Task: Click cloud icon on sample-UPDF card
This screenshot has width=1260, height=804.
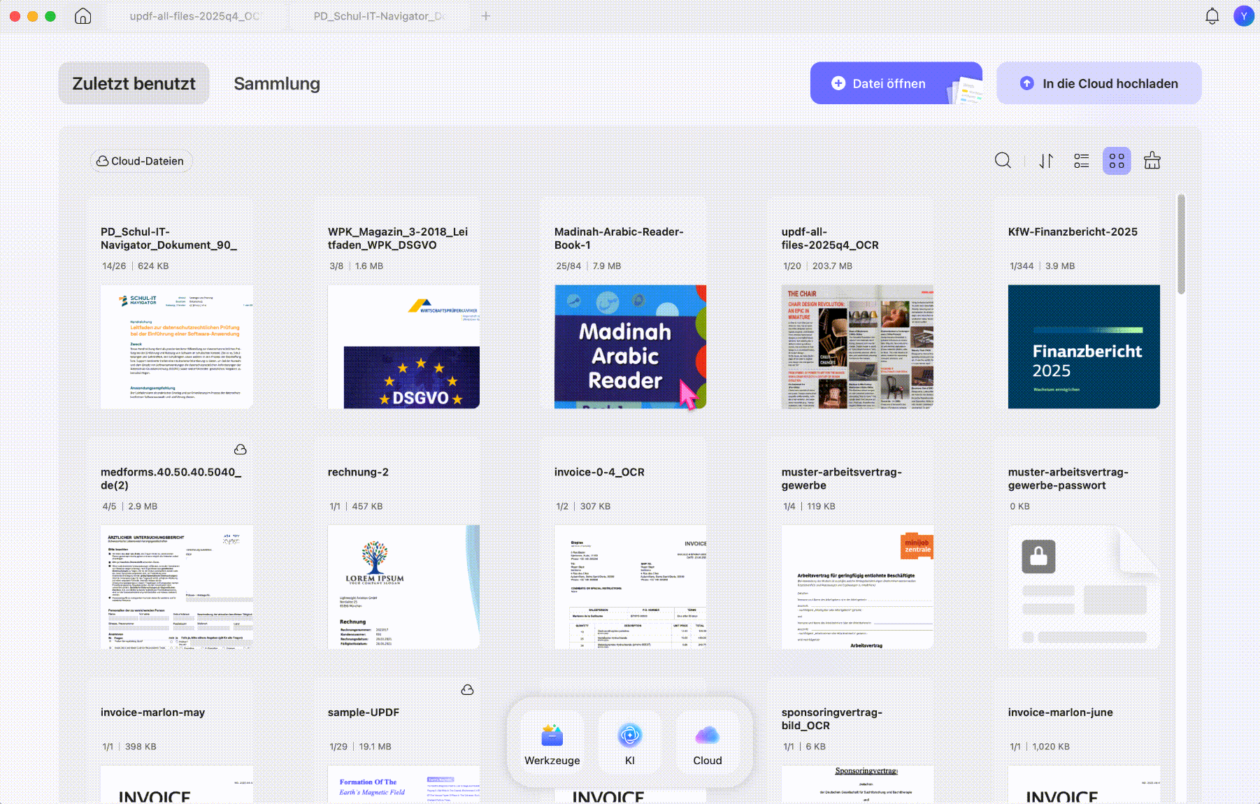Action: (467, 690)
